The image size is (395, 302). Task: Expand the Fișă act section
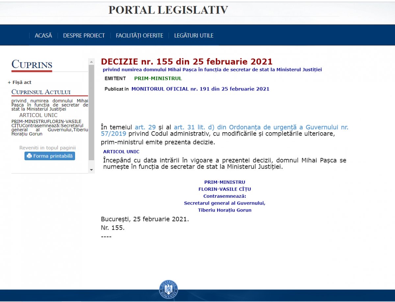pos(20,82)
